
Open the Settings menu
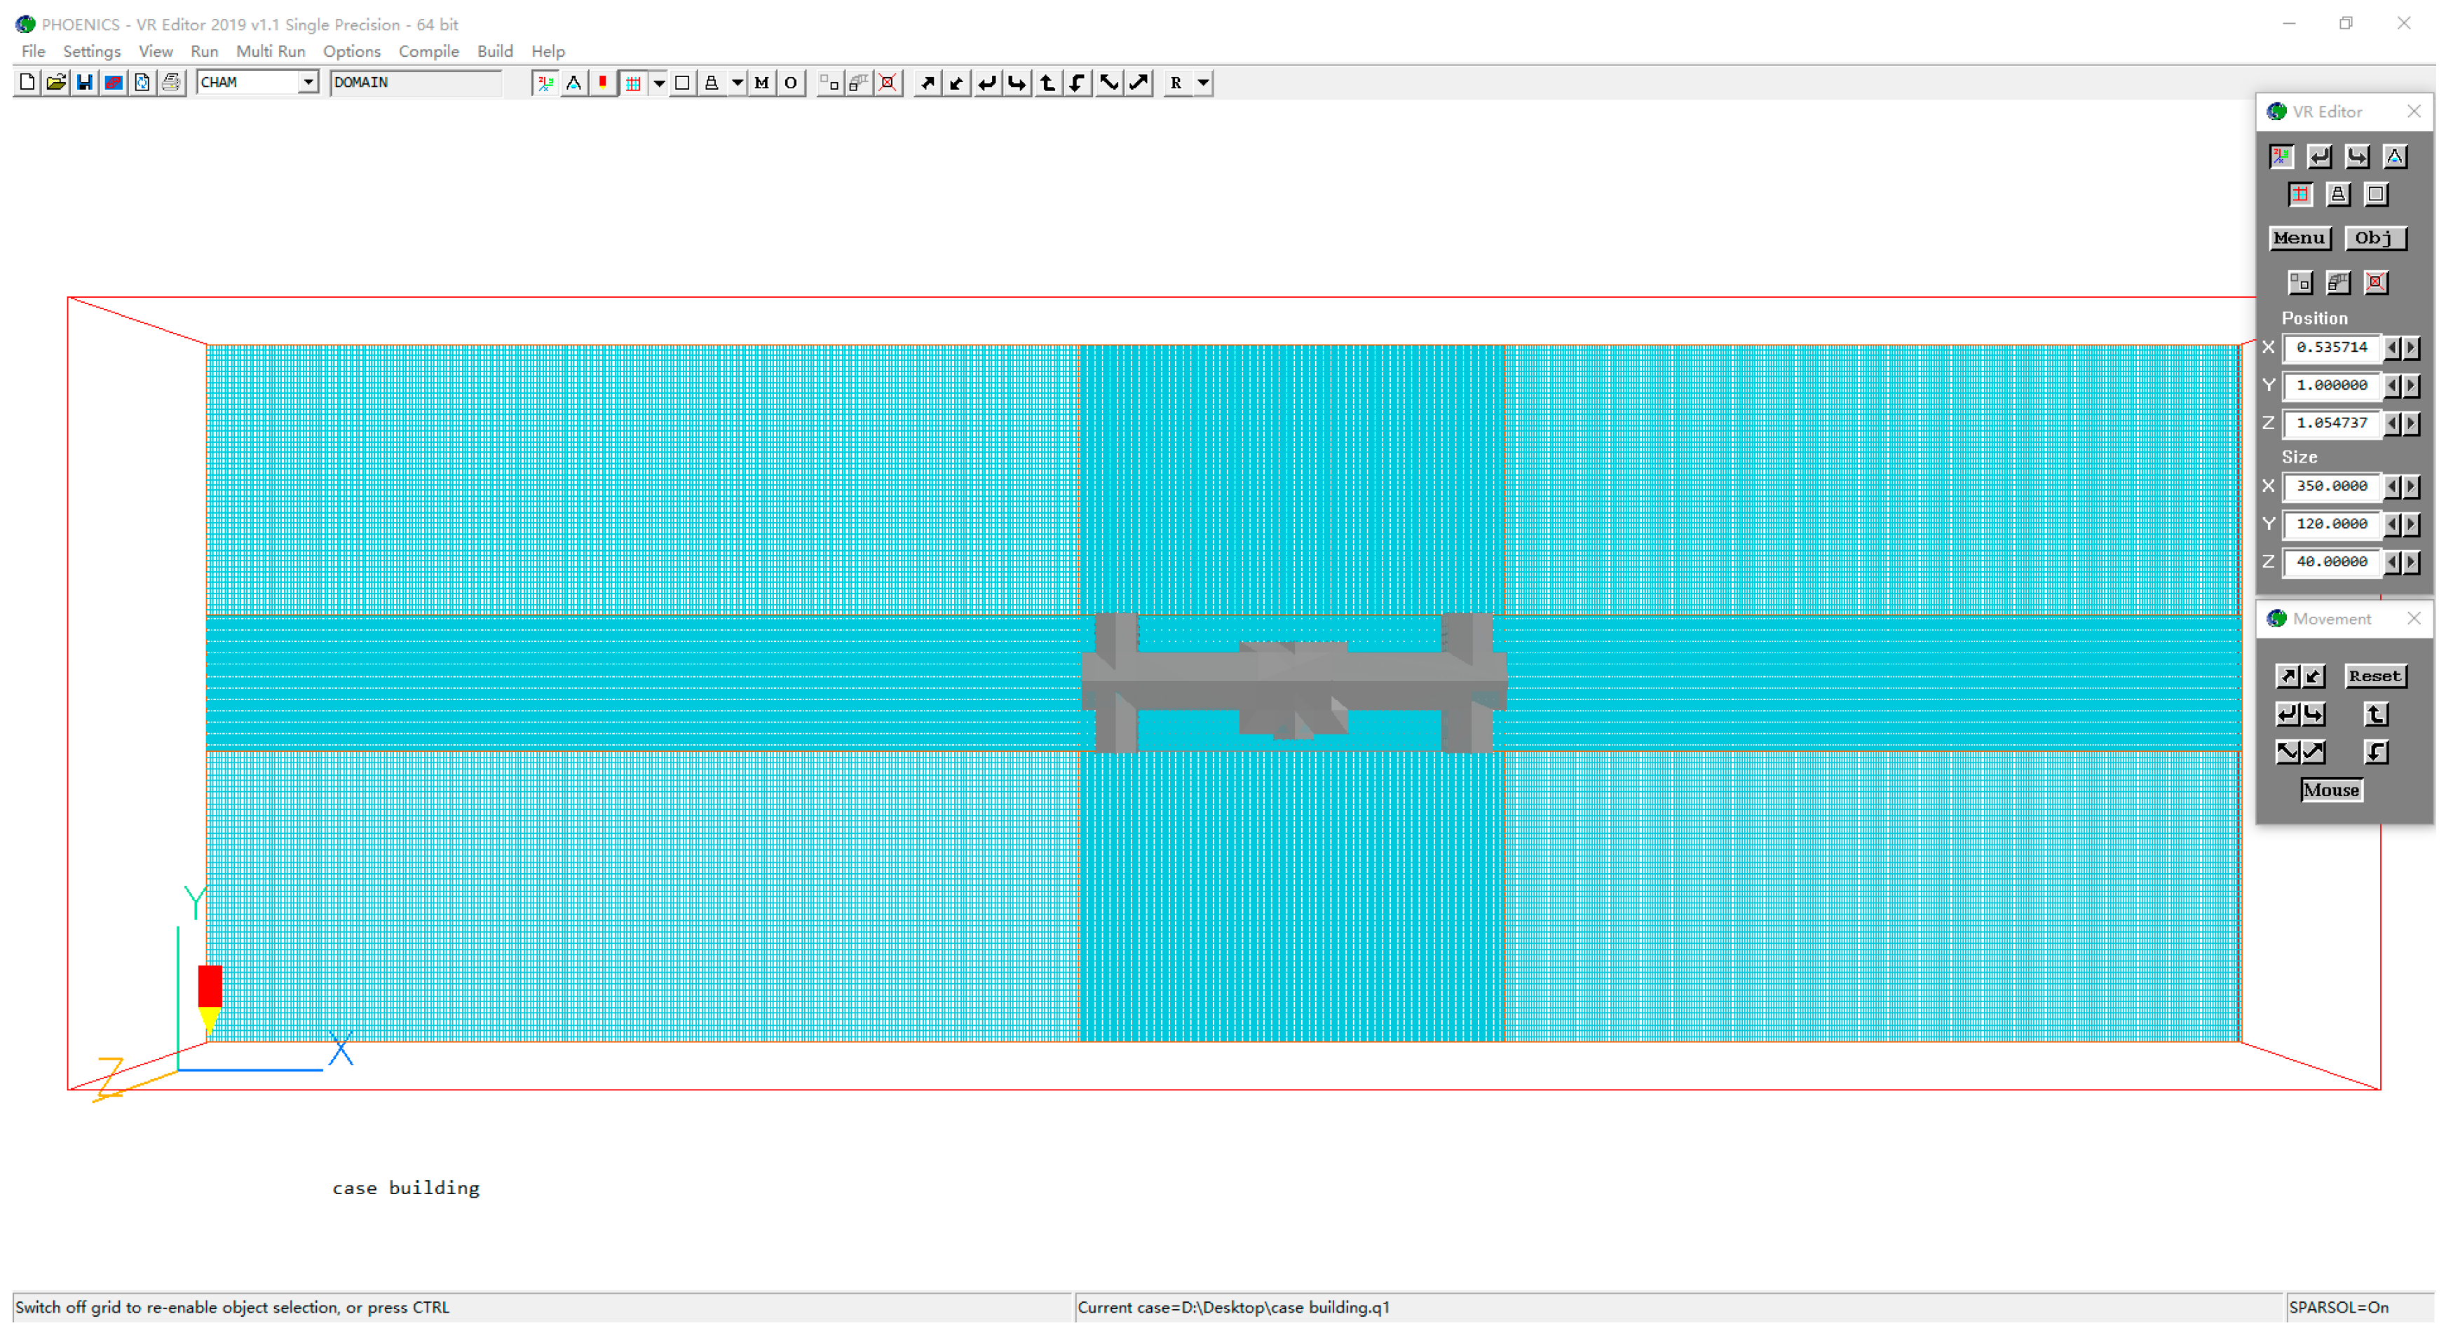[x=91, y=51]
